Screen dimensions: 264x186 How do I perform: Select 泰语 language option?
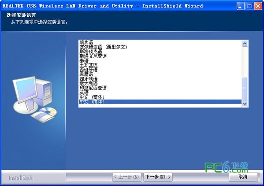pos(160,60)
